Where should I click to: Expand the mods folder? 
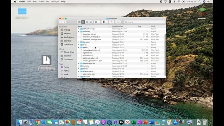point(78,48)
